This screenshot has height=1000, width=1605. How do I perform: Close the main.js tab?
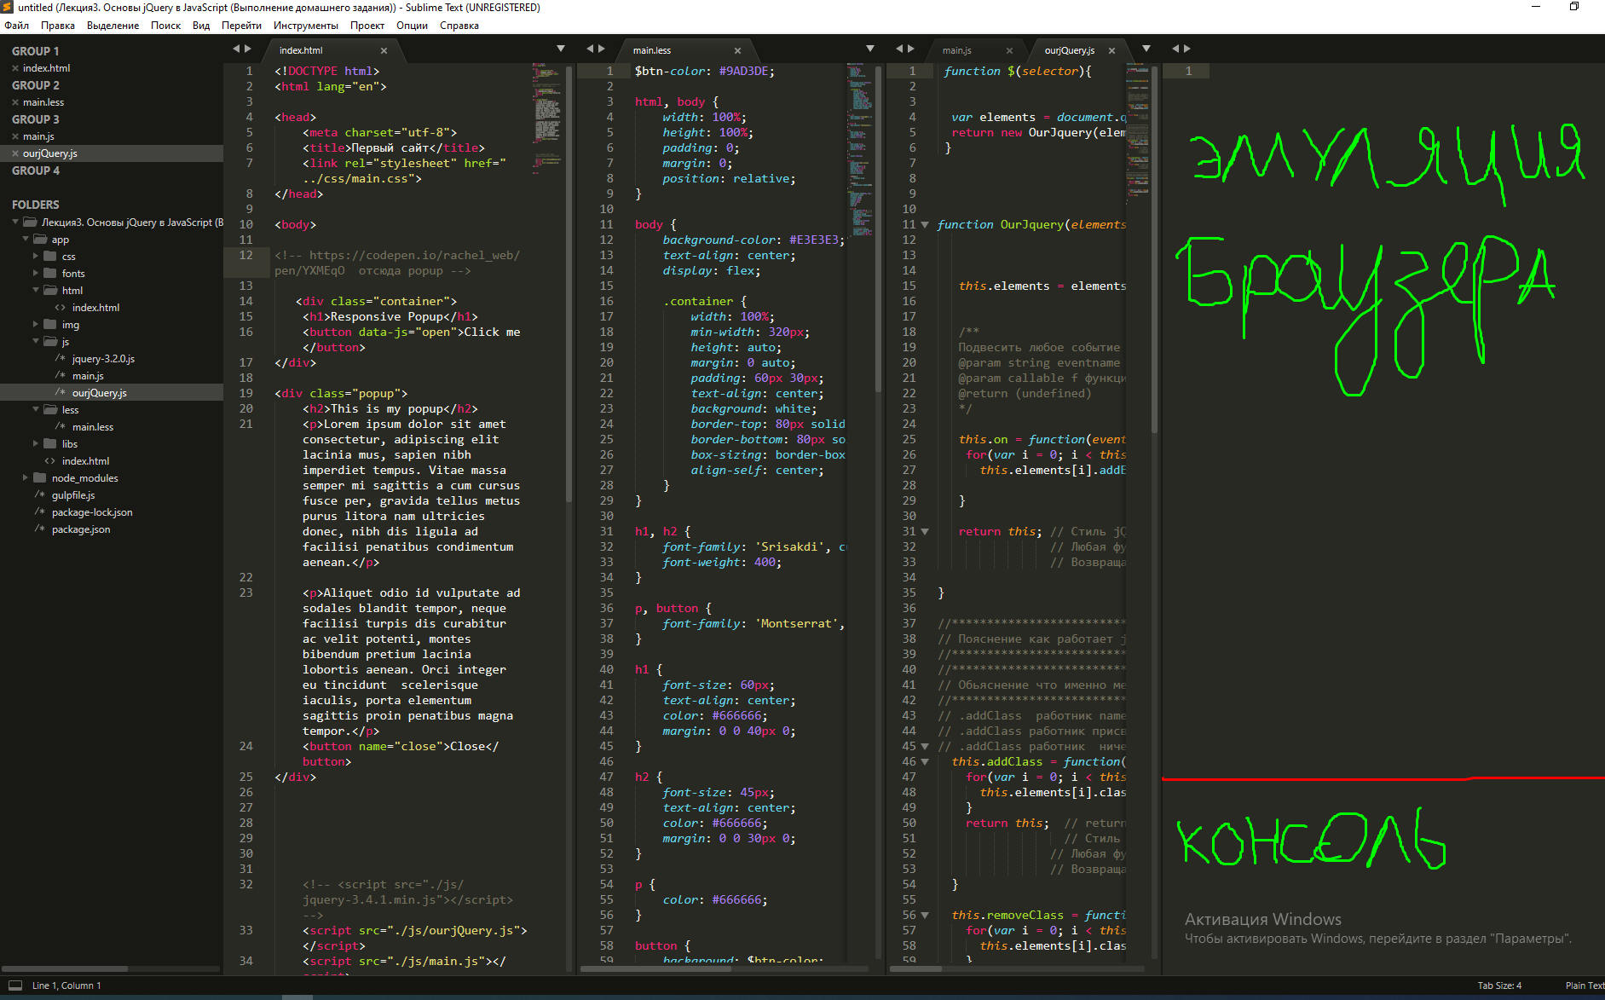(1009, 50)
